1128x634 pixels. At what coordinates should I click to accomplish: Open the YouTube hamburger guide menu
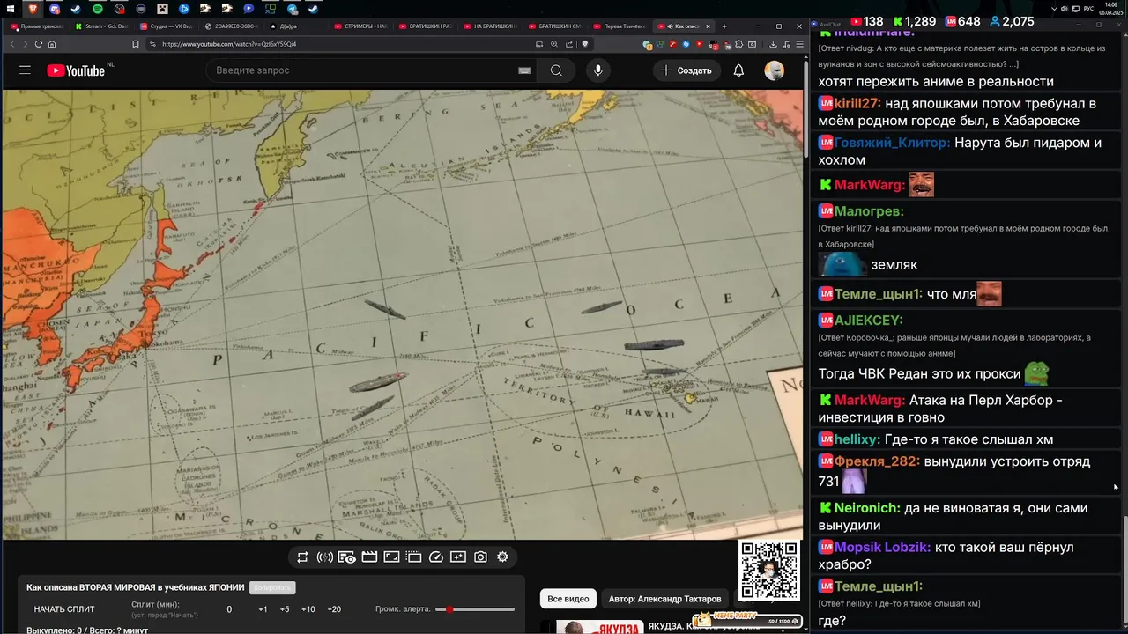point(25,70)
